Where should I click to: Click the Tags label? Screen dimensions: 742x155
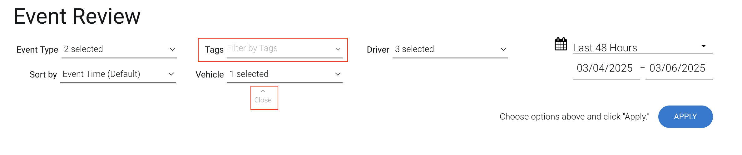click(x=214, y=50)
